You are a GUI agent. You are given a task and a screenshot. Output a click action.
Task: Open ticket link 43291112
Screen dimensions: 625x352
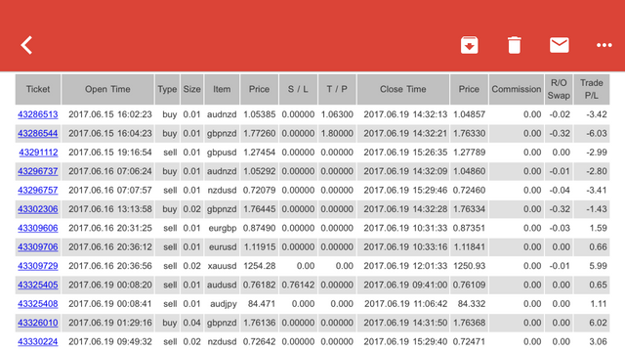(x=38, y=153)
